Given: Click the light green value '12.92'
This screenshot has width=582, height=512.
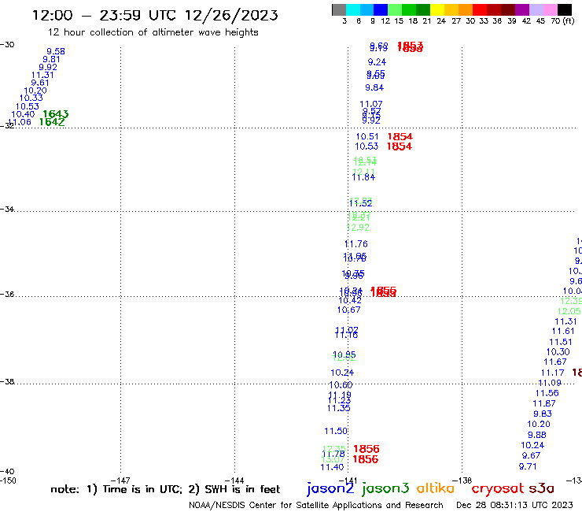Looking at the screenshot, I should coord(358,228).
